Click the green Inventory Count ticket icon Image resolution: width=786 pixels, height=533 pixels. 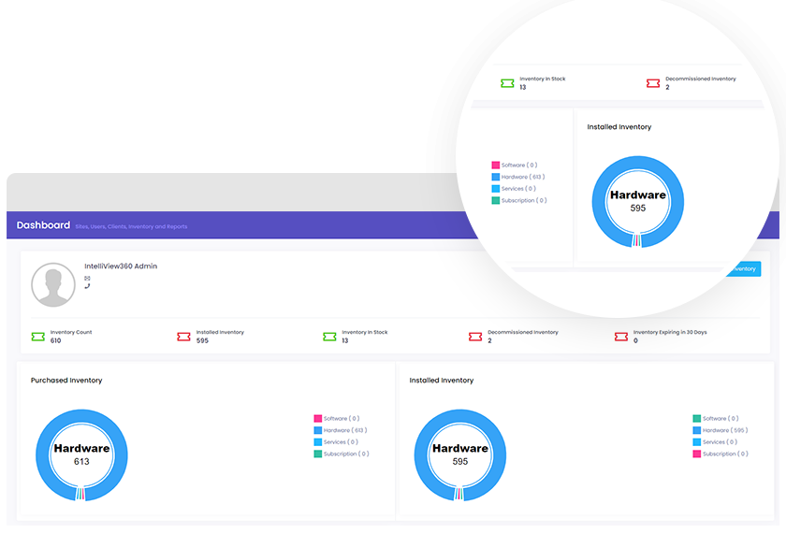(38, 337)
